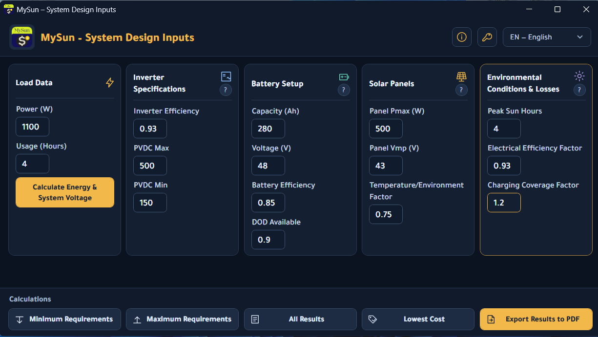Click the lightning bolt icon in Load Data
598x337 pixels.
coord(110,83)
